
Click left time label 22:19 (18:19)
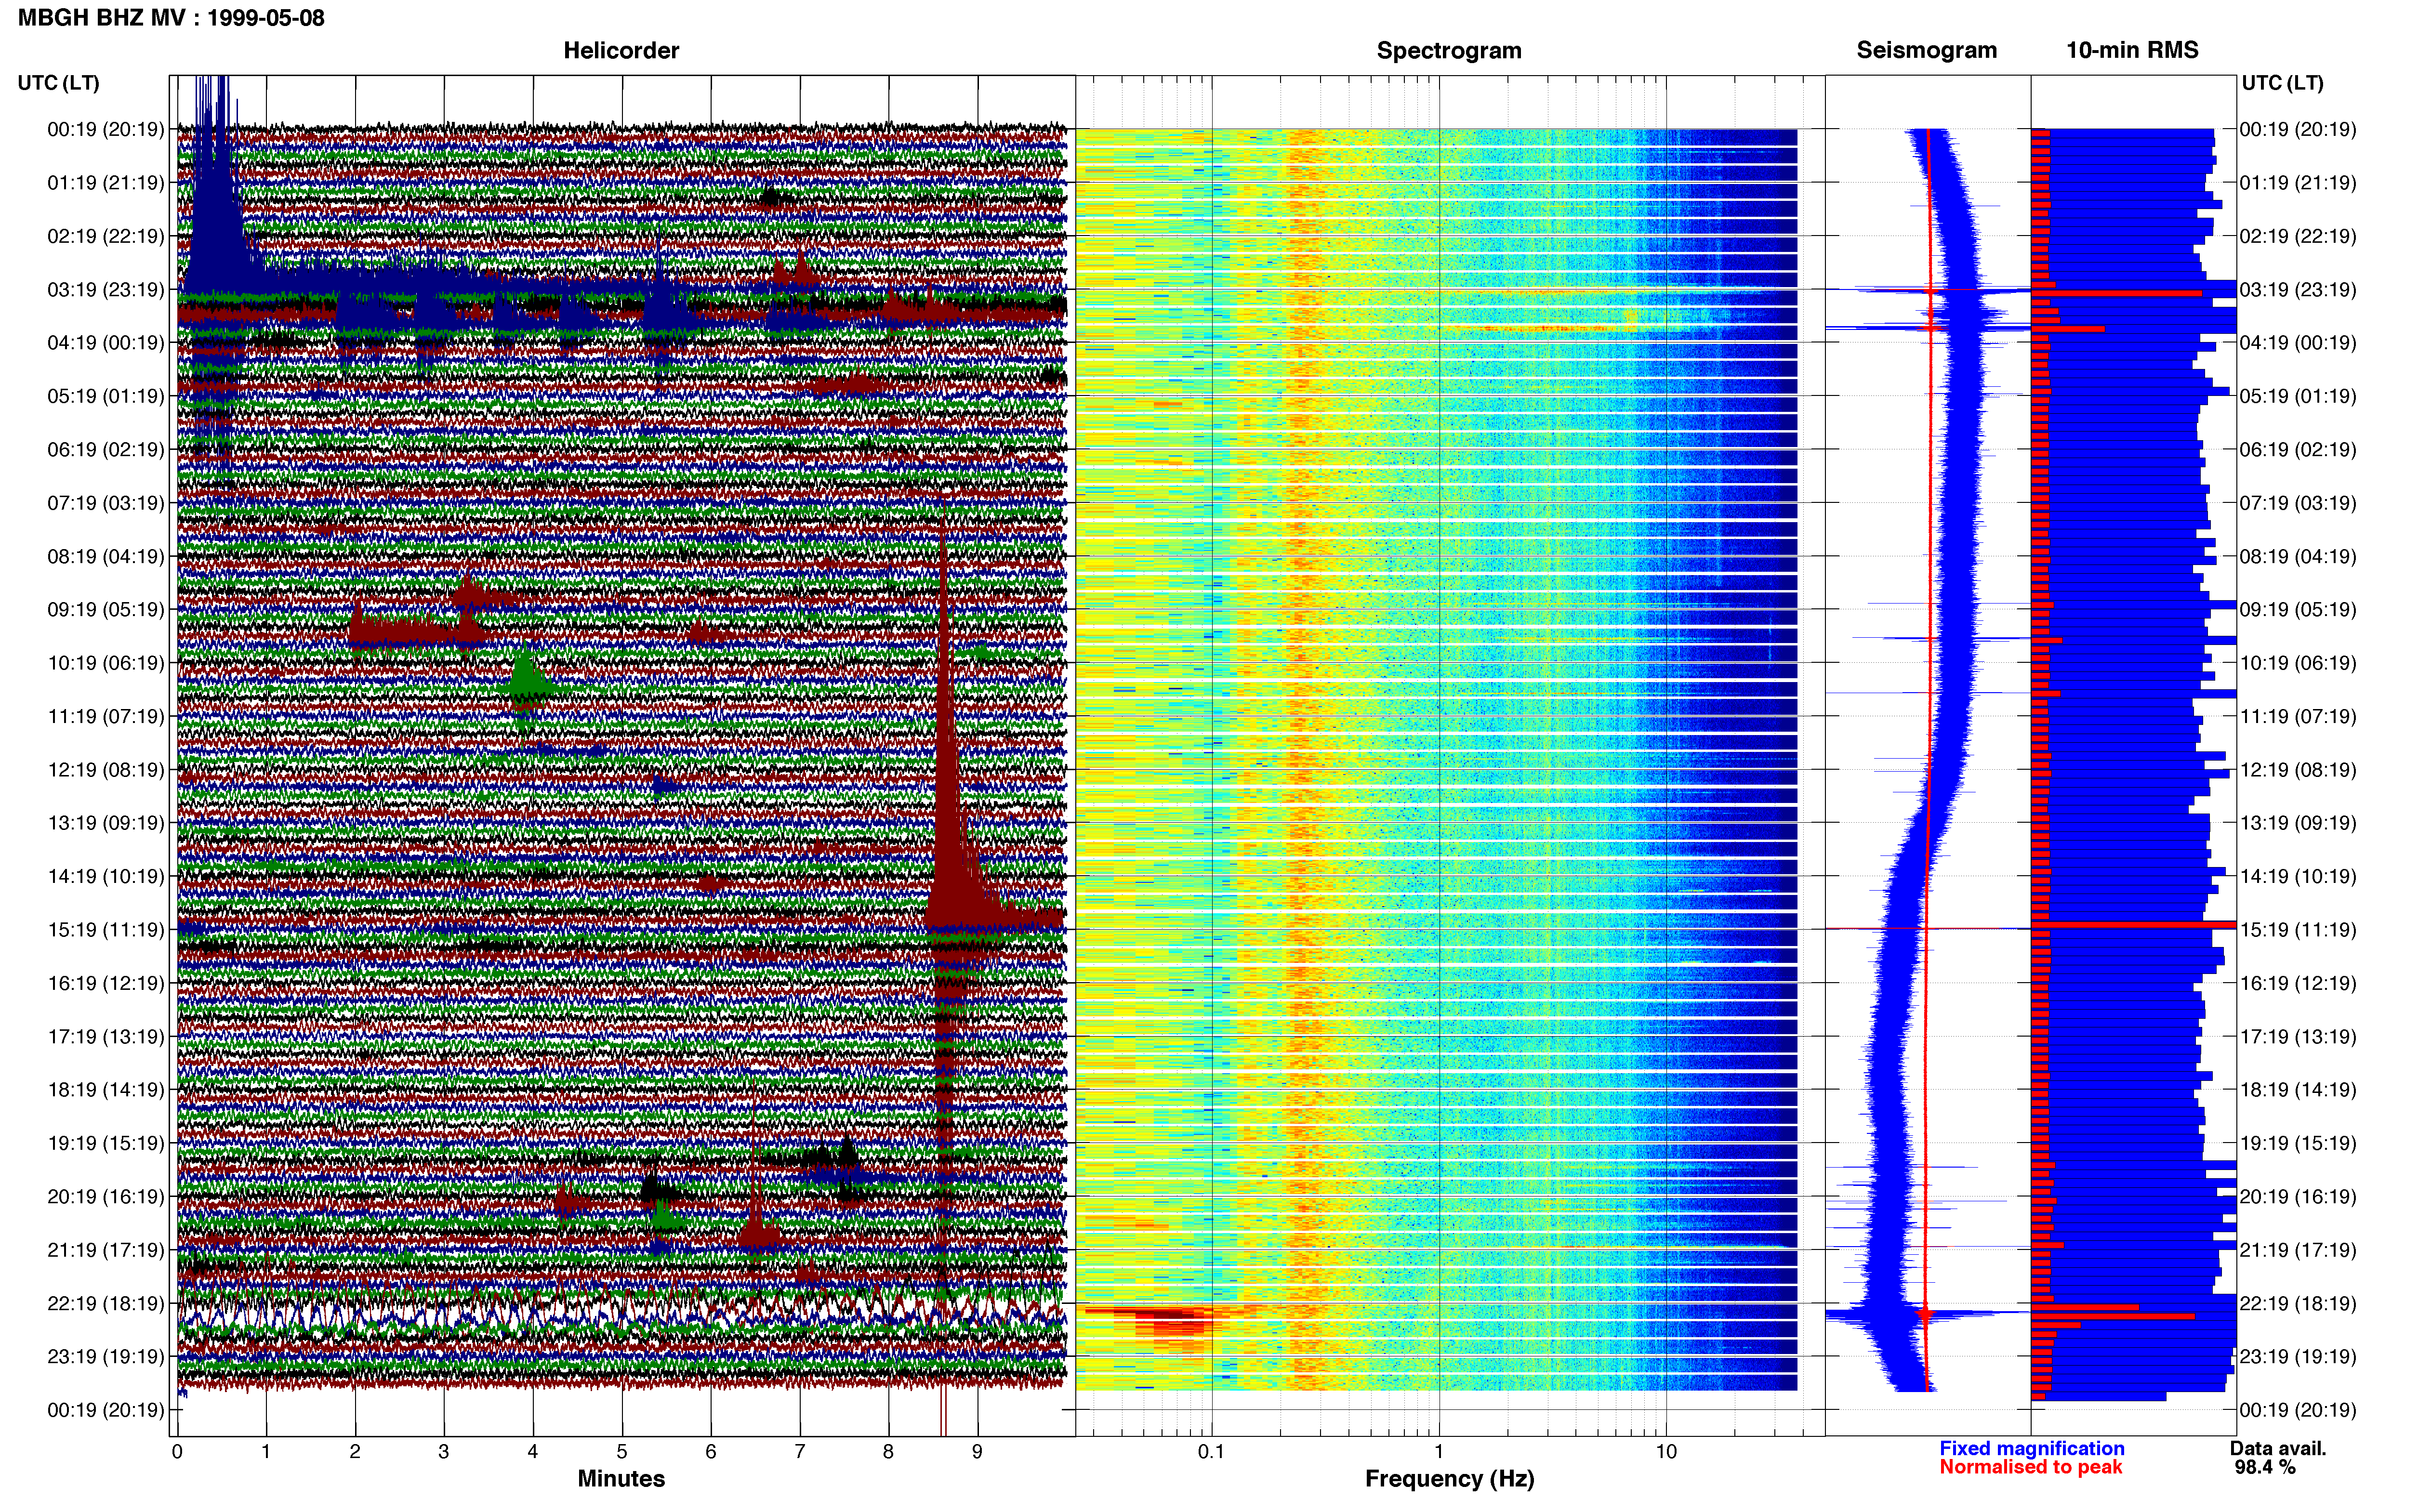point(105,1303)
